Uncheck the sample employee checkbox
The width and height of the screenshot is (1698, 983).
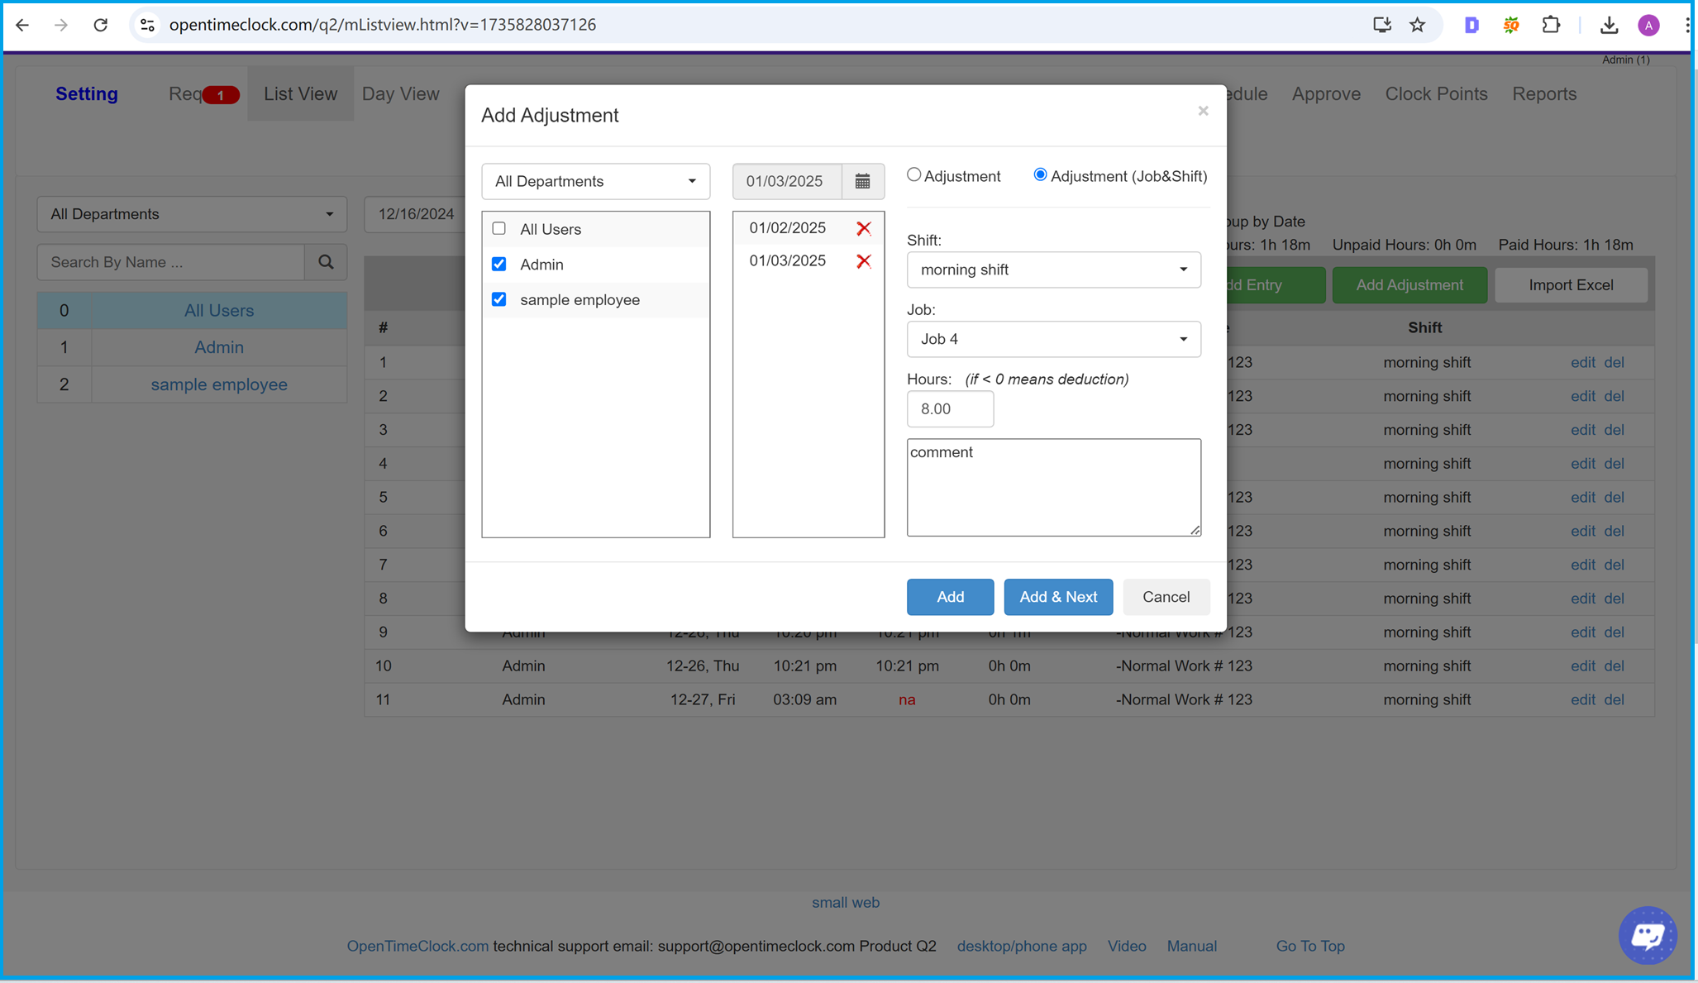click(x=498, y=299)
